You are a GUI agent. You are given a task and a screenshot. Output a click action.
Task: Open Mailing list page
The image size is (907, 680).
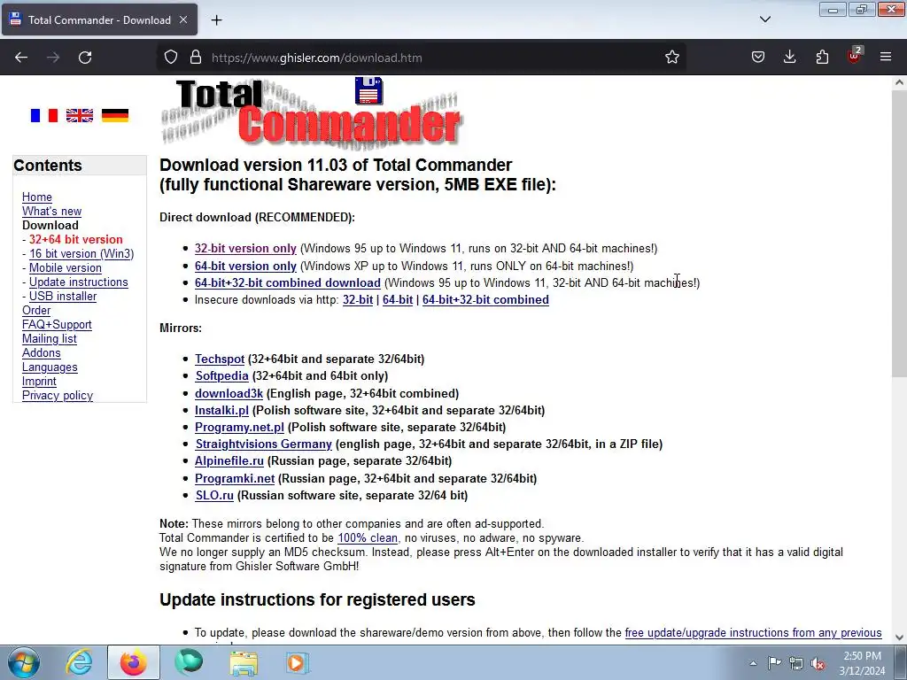(x=50, y=339)
